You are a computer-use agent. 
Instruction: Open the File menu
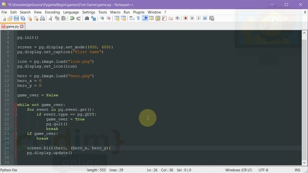click(x=4, y=12)
